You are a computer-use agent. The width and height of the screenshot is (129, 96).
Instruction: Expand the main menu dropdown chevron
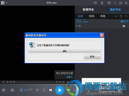click(x=7, y=3)
